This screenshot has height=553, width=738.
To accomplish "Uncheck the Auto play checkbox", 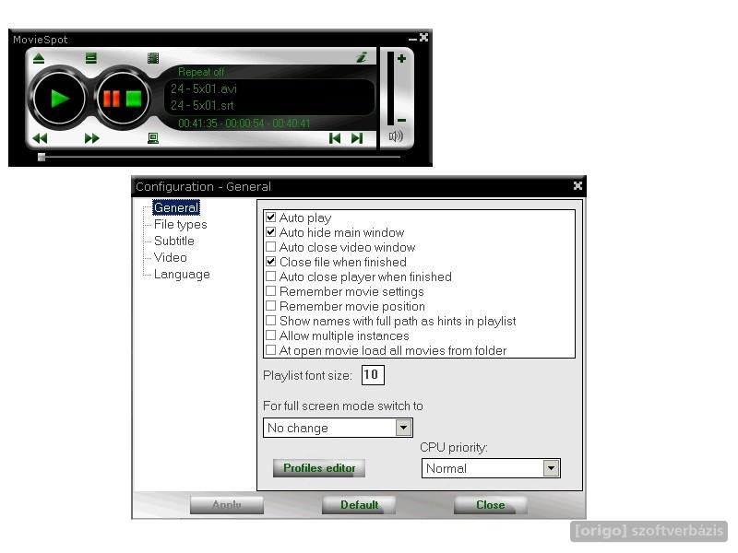I will [270, 218].
